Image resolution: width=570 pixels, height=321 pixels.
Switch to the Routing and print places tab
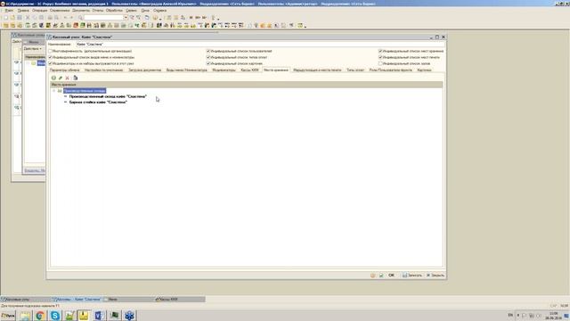coord(317,70)
